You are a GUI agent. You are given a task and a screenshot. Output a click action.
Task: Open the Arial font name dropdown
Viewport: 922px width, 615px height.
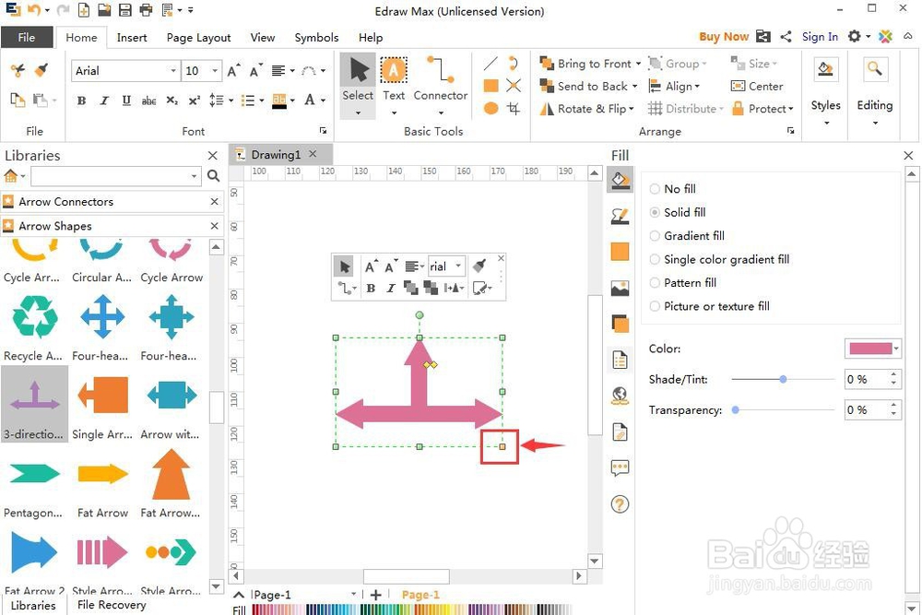point(173,71)
